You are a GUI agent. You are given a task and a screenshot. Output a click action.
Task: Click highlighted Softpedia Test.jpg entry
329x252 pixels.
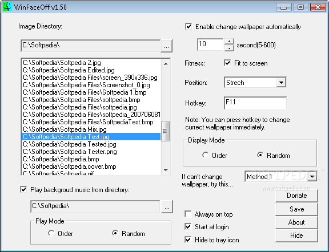[91, 137]
